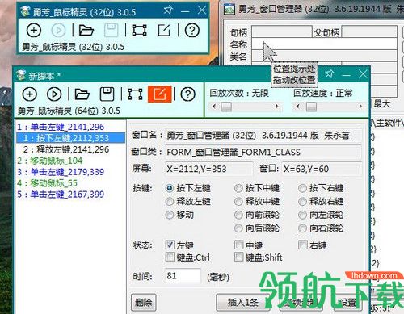404x314 pixels.
Task: Check the 右键 status checkbox
Action: (303, 245)
